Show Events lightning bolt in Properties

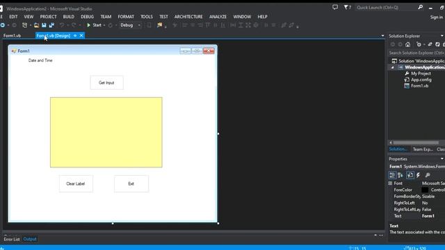[419, 175]
